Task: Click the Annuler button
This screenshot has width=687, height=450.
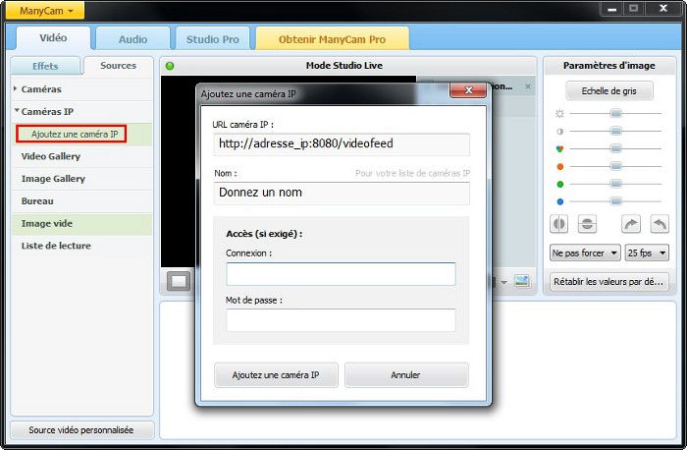Action: [405, 375]
